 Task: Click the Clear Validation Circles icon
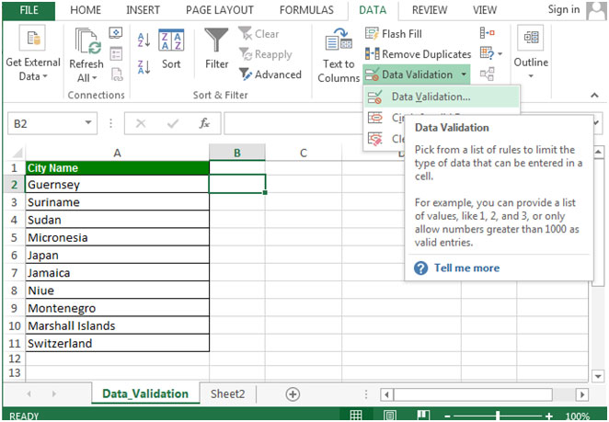tap(374, 139)
